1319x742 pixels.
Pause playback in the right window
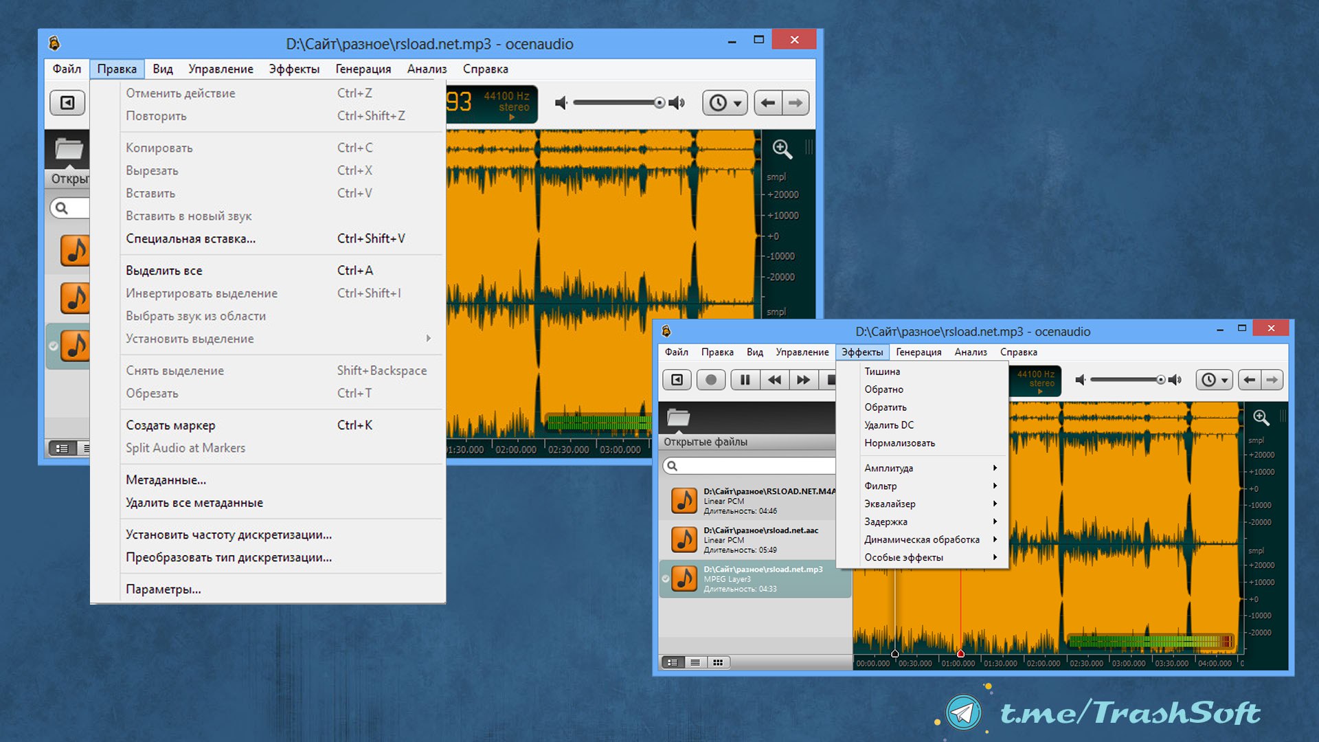click(745, 380)
